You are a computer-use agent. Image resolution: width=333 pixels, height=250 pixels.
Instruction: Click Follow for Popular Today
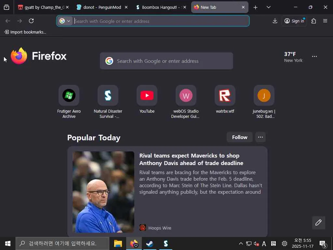[x=240, y=137]
